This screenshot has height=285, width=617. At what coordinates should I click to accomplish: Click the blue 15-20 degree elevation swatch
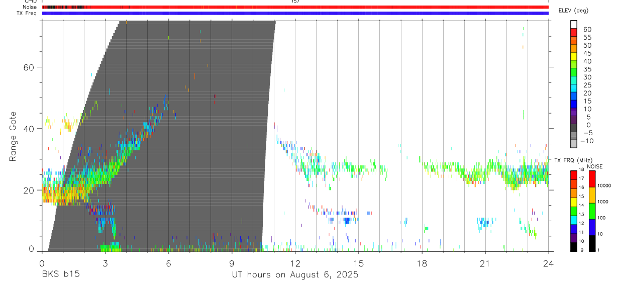[574, 96]
